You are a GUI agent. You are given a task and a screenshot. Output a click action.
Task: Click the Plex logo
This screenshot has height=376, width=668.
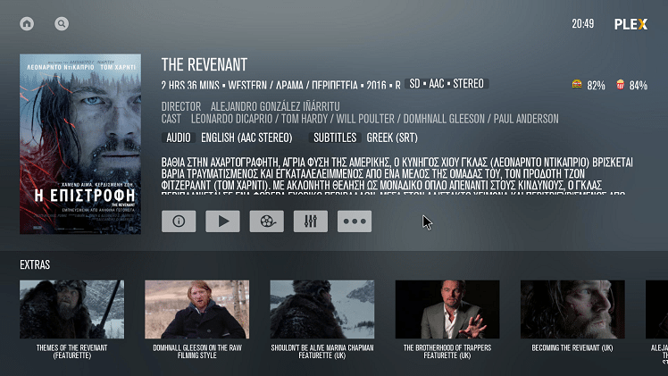630,24
